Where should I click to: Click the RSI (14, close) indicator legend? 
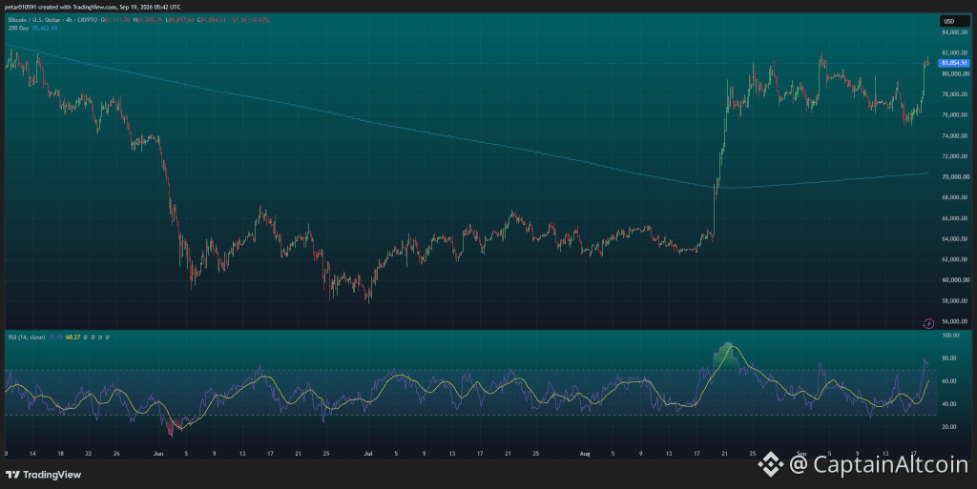click(26, 337)
